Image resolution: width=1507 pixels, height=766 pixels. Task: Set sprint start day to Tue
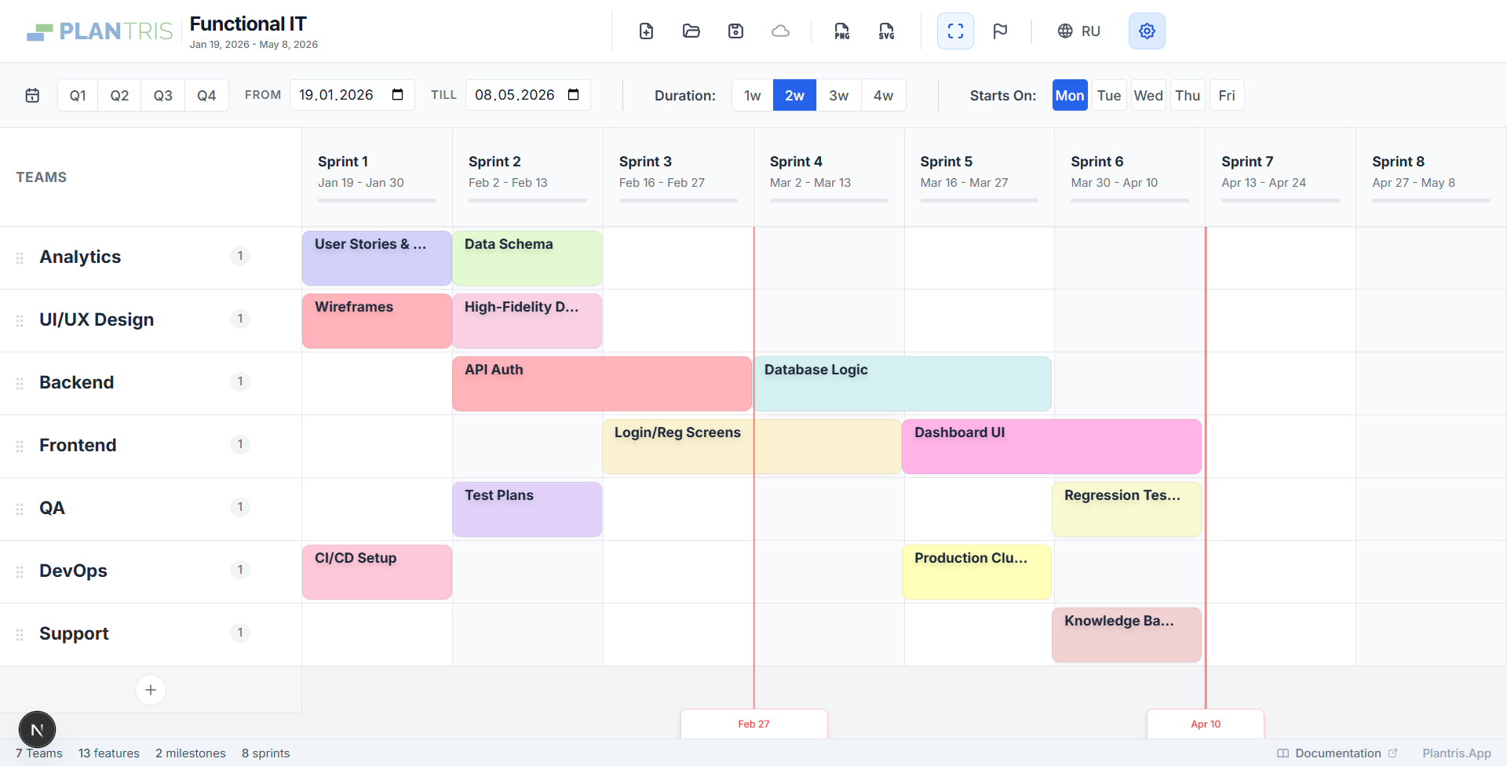coord(1109,95)
